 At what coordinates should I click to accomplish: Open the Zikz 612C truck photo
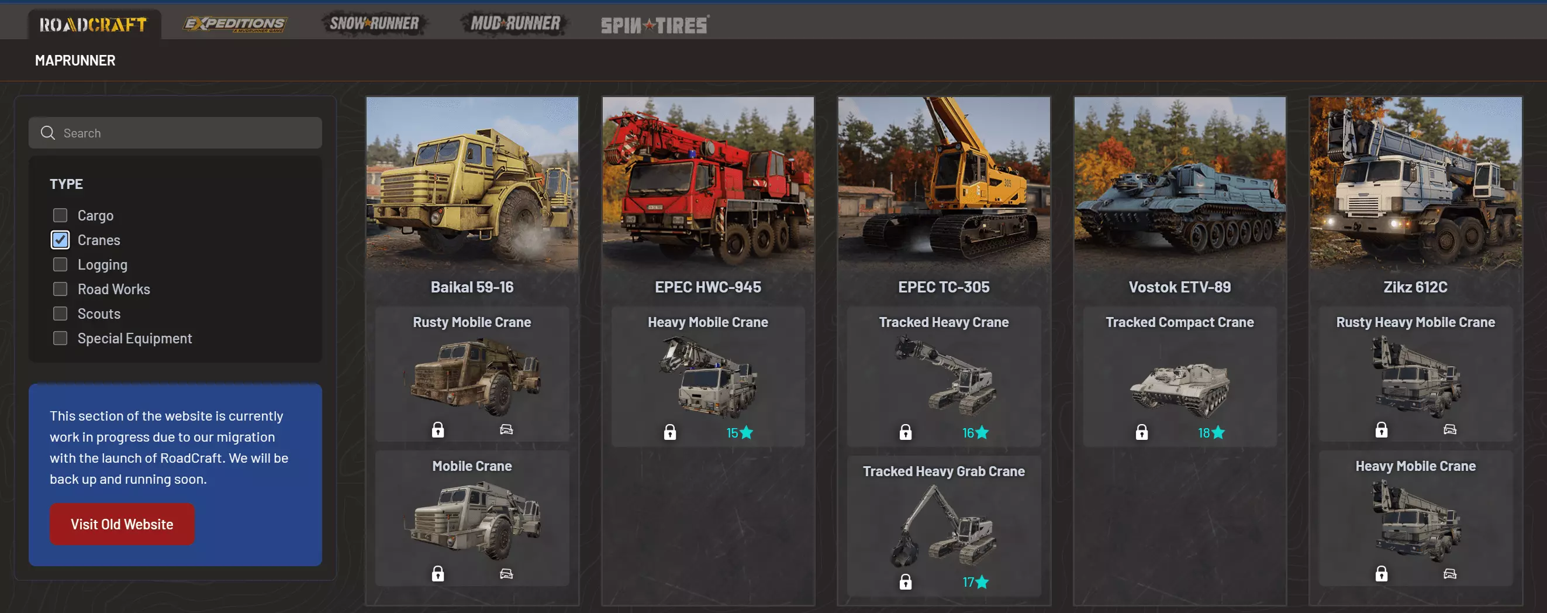[1415, 183]
